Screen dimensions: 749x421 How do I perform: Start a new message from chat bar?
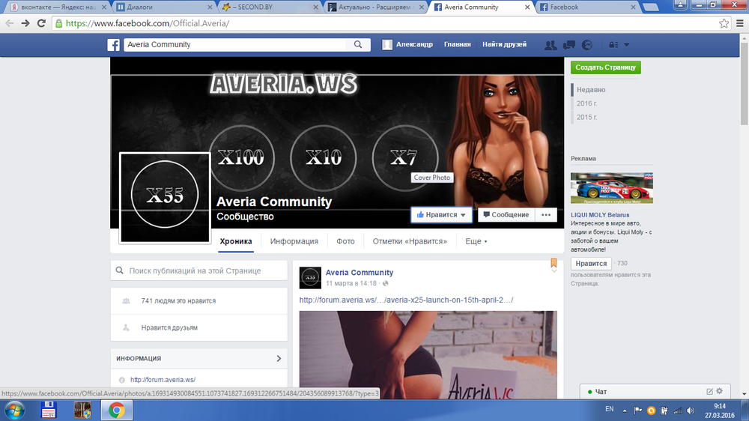[709, 391]
